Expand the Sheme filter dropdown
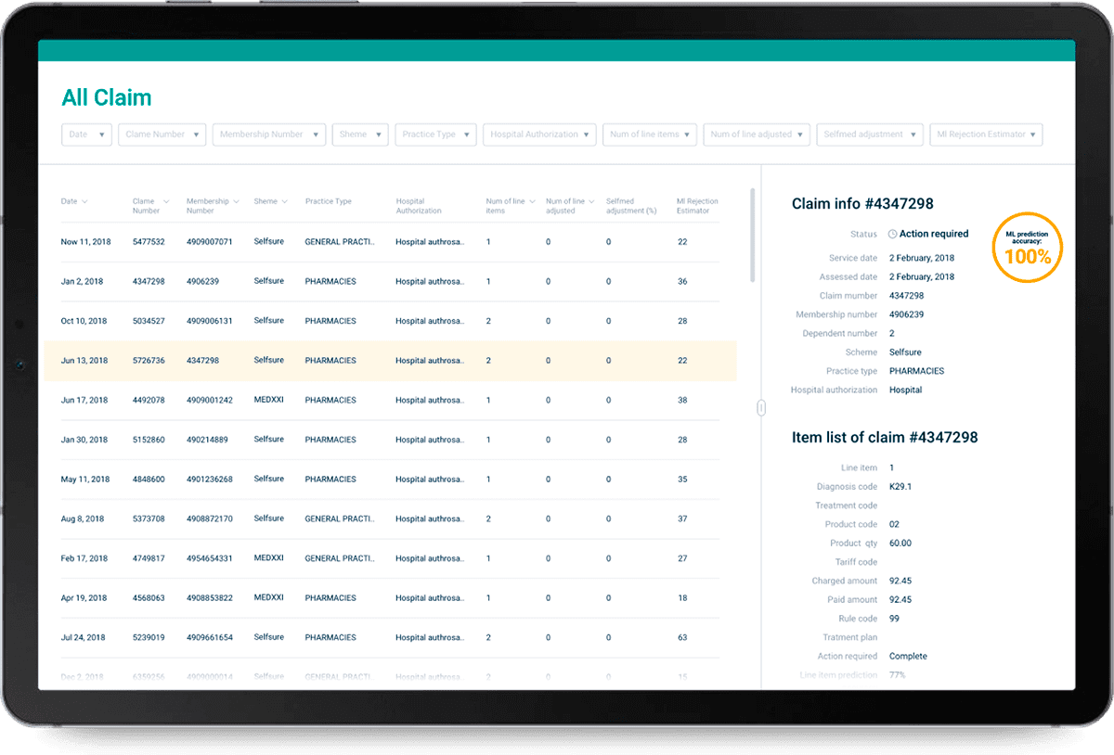The height and width of the screenshot is (755, 1114). [x=360, y=134]
